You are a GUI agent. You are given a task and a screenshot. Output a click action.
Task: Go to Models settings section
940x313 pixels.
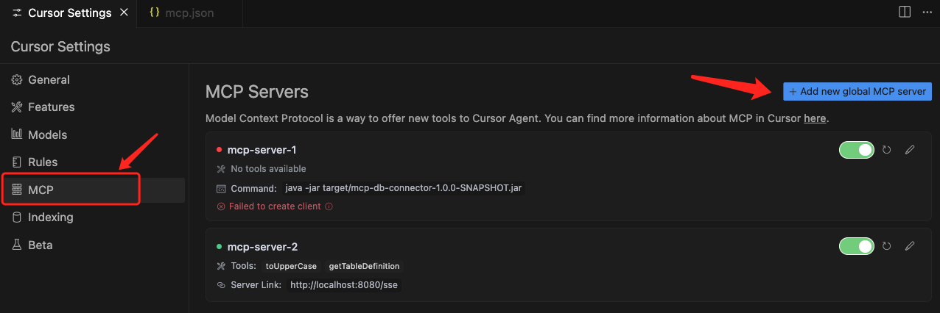click(47, 134)
